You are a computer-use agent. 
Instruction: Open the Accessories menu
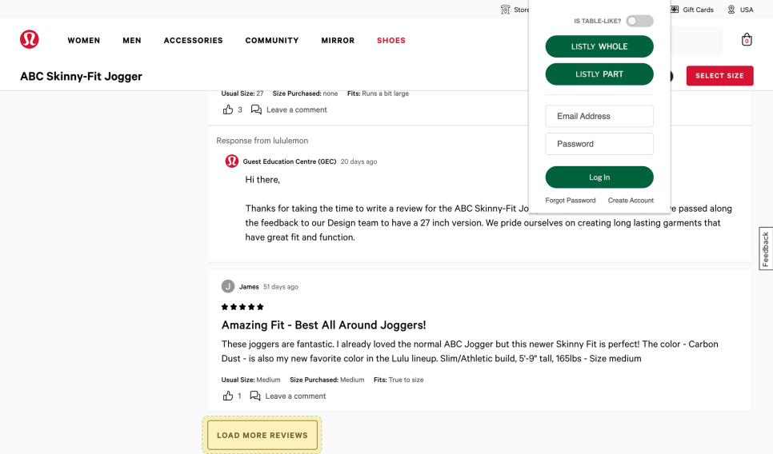click(193, 41)
